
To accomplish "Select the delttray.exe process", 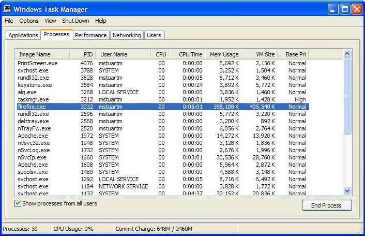I will tap(163, 121).
